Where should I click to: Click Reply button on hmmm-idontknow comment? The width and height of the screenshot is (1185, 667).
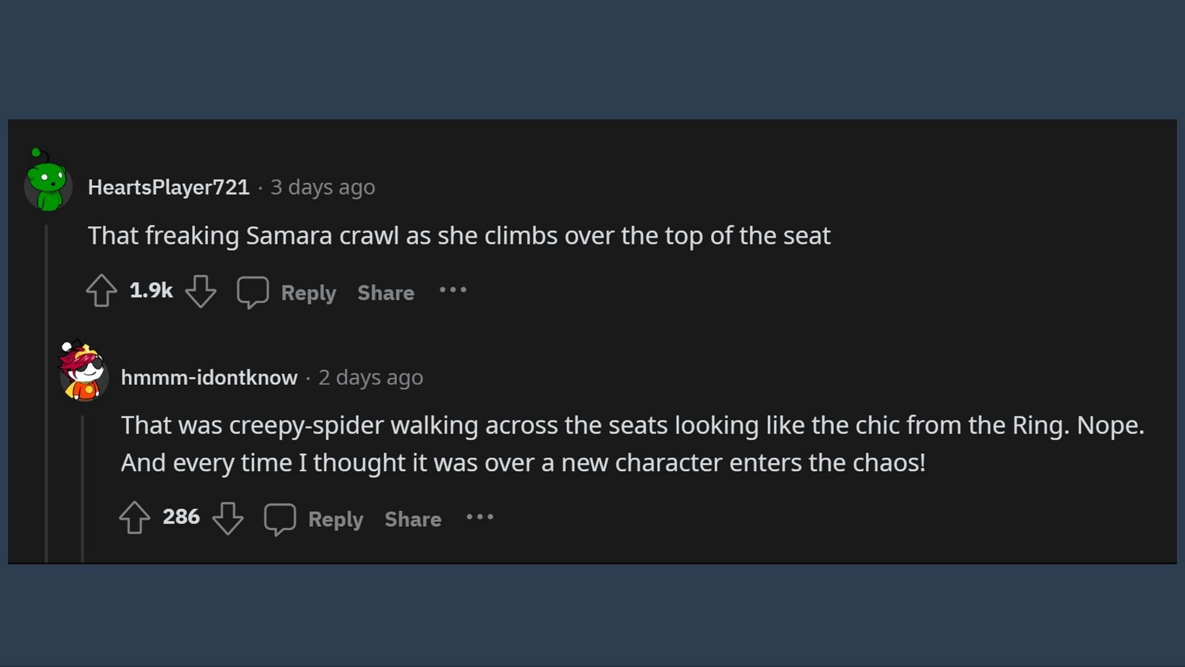point(336,519)
